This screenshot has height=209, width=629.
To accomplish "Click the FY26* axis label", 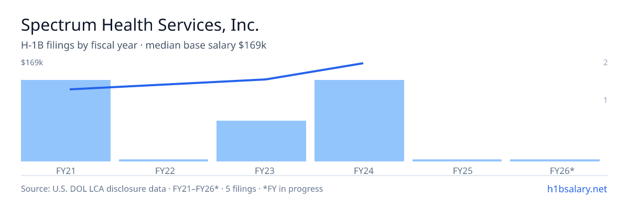I will click(x=562, y=170).
